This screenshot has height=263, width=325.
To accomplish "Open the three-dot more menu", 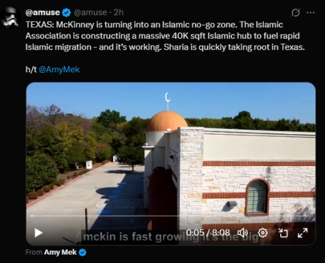I will coord(311,12).
